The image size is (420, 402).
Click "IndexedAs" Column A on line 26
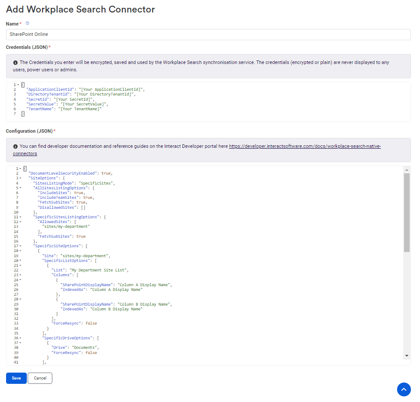coord(102,290)
